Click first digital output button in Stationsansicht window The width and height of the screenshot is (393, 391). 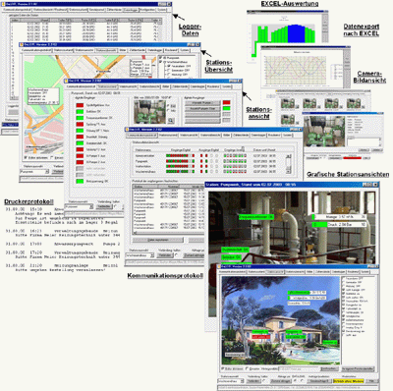tap(202, 103)
